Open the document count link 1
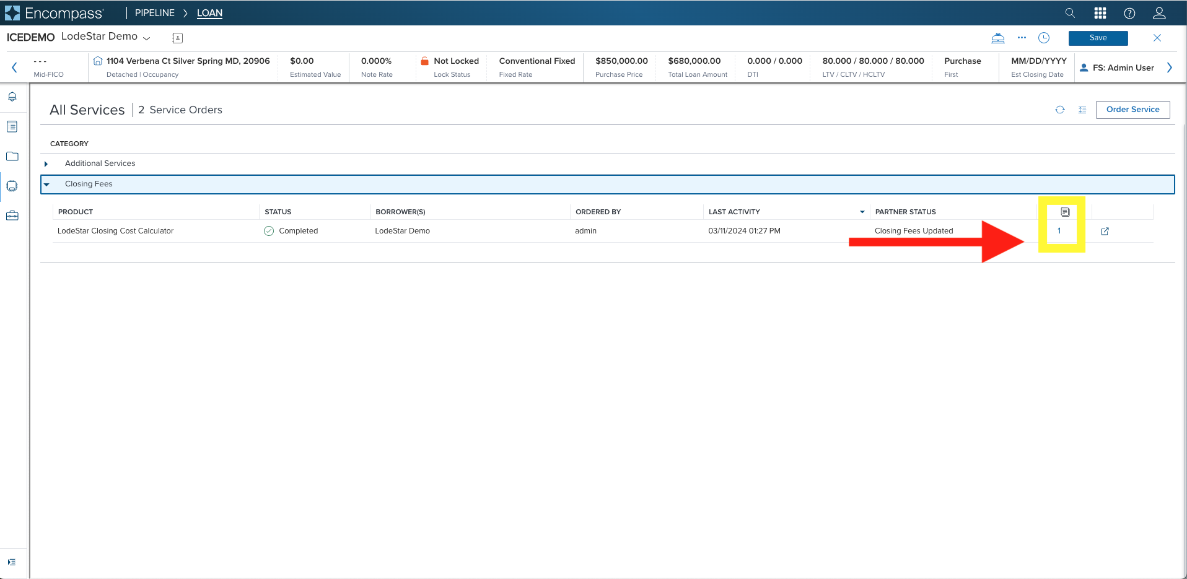The image size is (1187, 579). tap(1059, 231)
